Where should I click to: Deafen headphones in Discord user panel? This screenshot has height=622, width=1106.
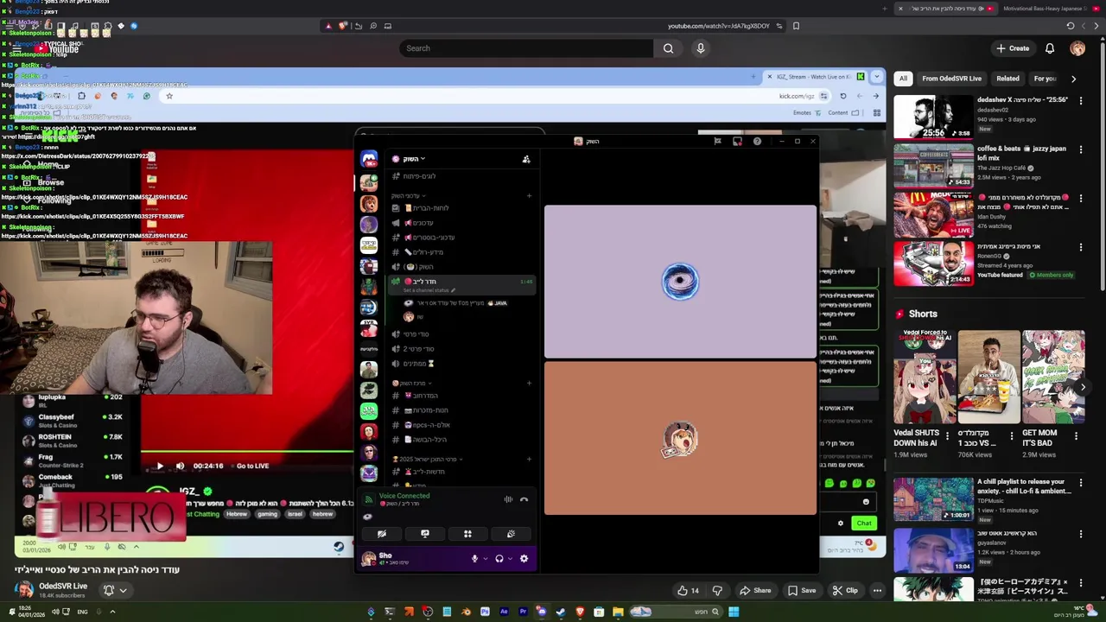[x=499, y=559]
